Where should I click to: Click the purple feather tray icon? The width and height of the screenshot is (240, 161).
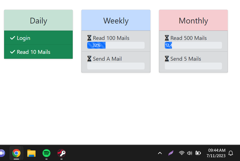tap(171, 153)
